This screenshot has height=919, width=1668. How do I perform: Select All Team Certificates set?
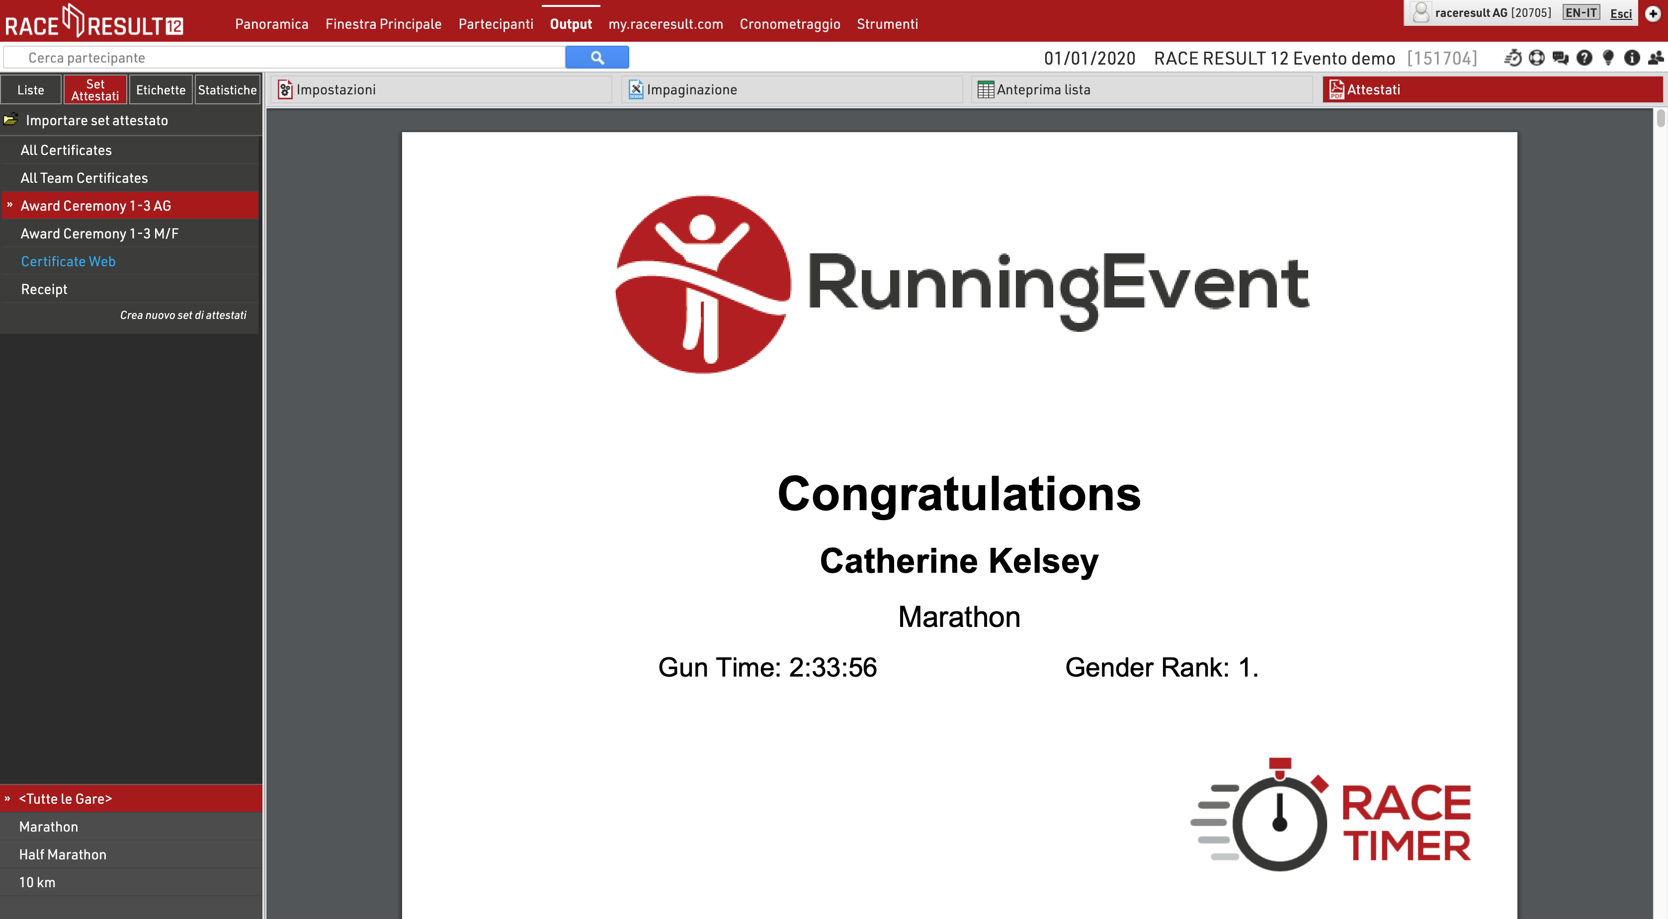click(x=130, y=178)
